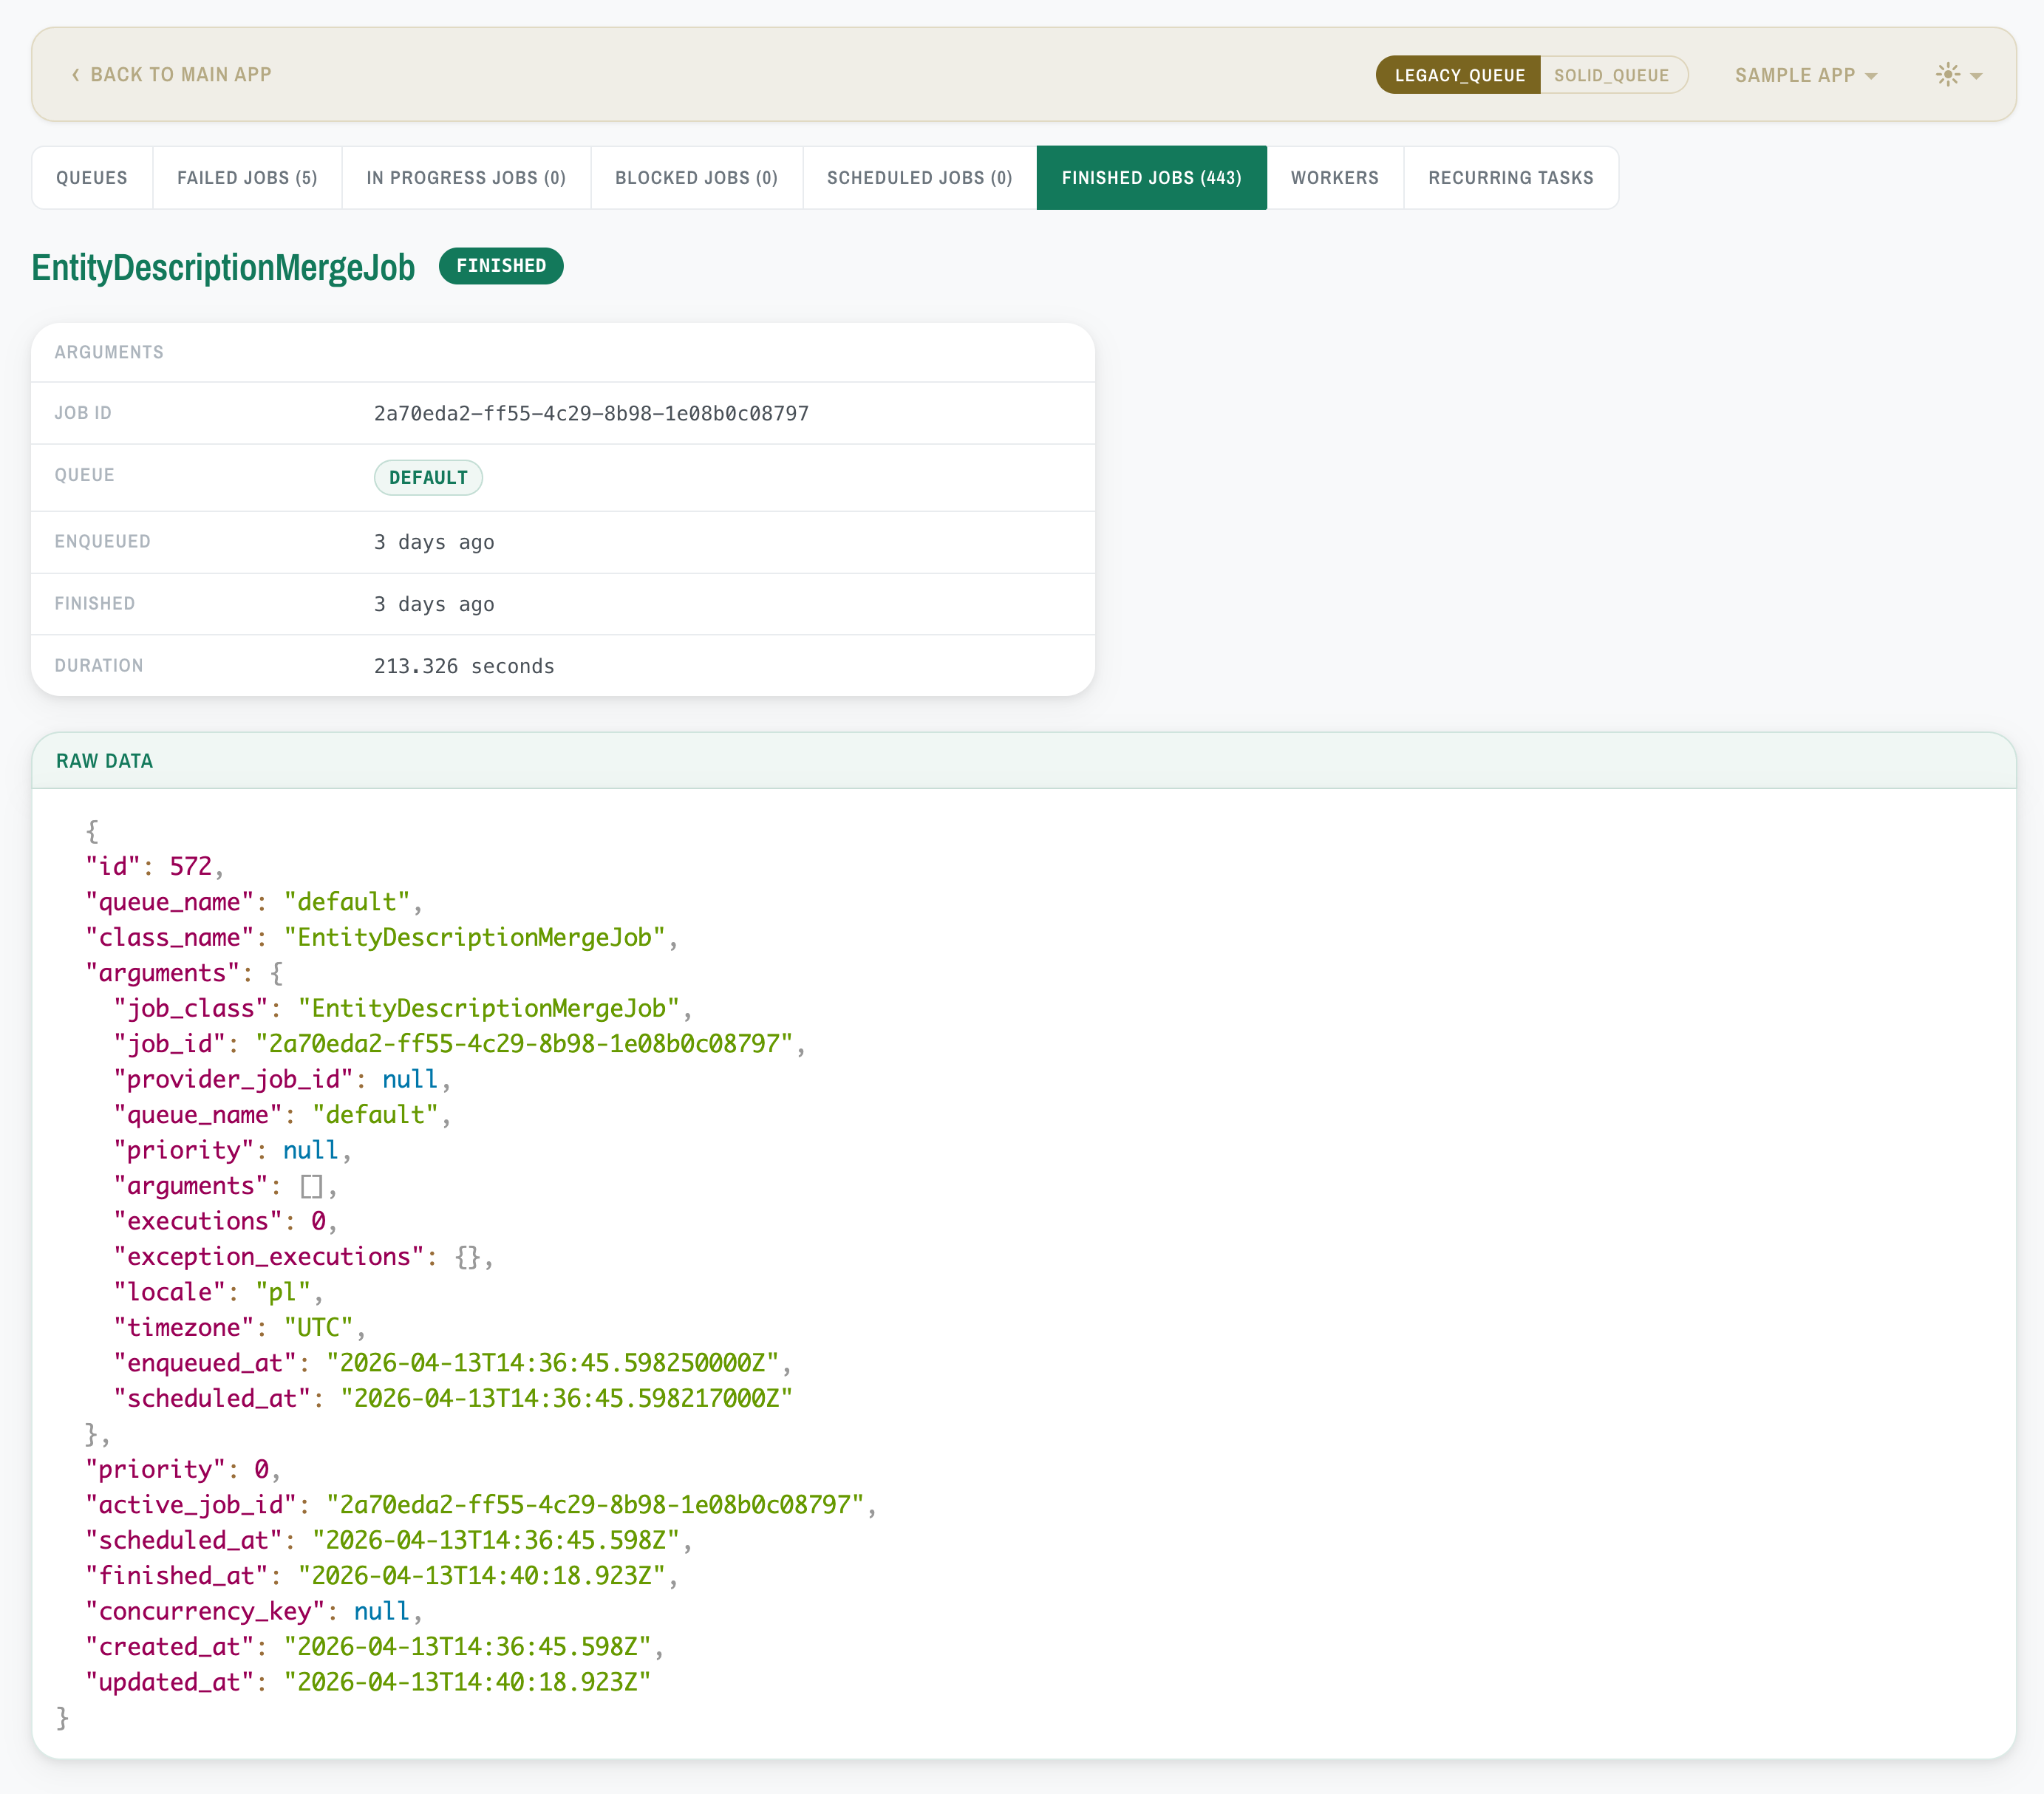View the Recurring Tasks tab
Image resolution: width=2044 pixels, height=1794 pixels.
coord(1510,177)
